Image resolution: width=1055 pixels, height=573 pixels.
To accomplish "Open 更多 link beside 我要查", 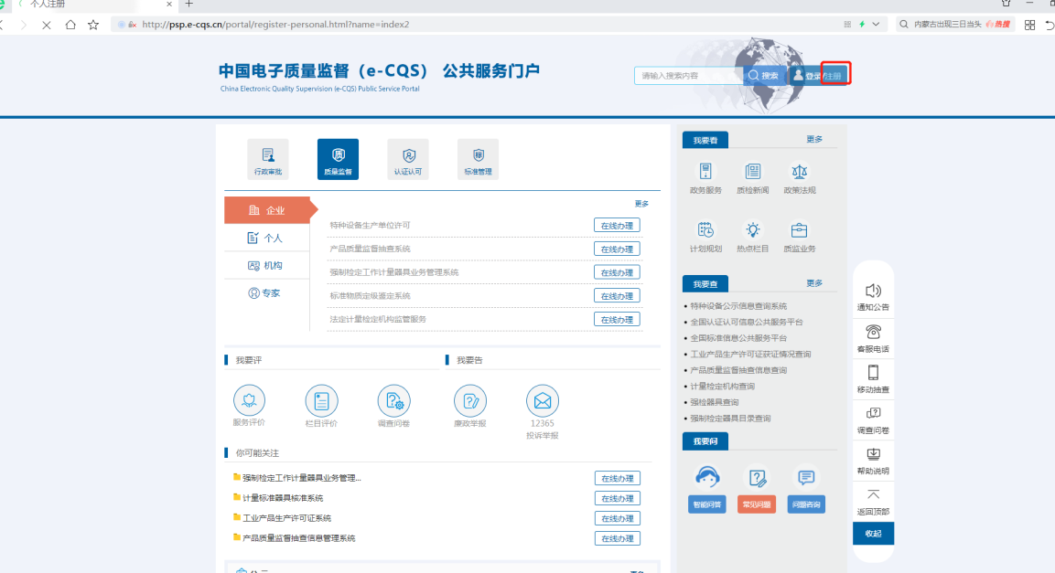I will point(814,282).
